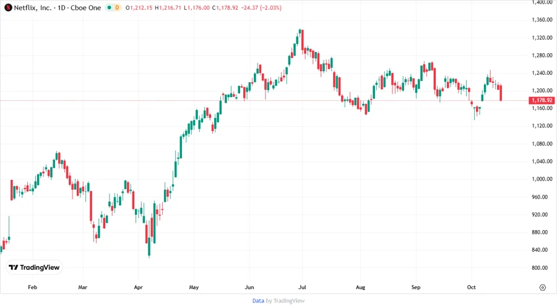Open chart settings gear icon
This screenshot has height=308, width=557.
(x=542, y=288)
